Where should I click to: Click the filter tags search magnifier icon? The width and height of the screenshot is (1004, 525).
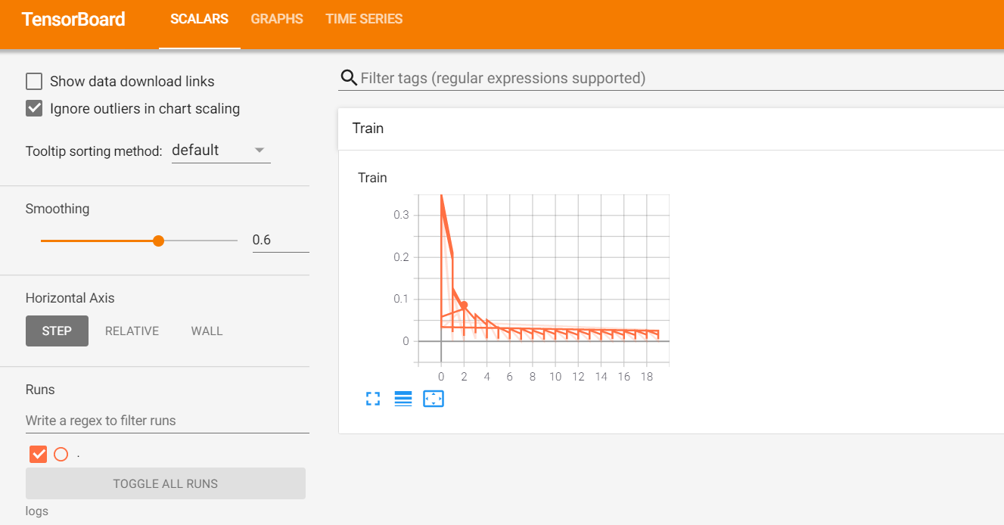348,77
